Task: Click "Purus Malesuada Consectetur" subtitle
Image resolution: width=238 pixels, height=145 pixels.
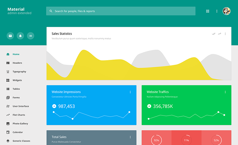Action: [x=66, y=142]
